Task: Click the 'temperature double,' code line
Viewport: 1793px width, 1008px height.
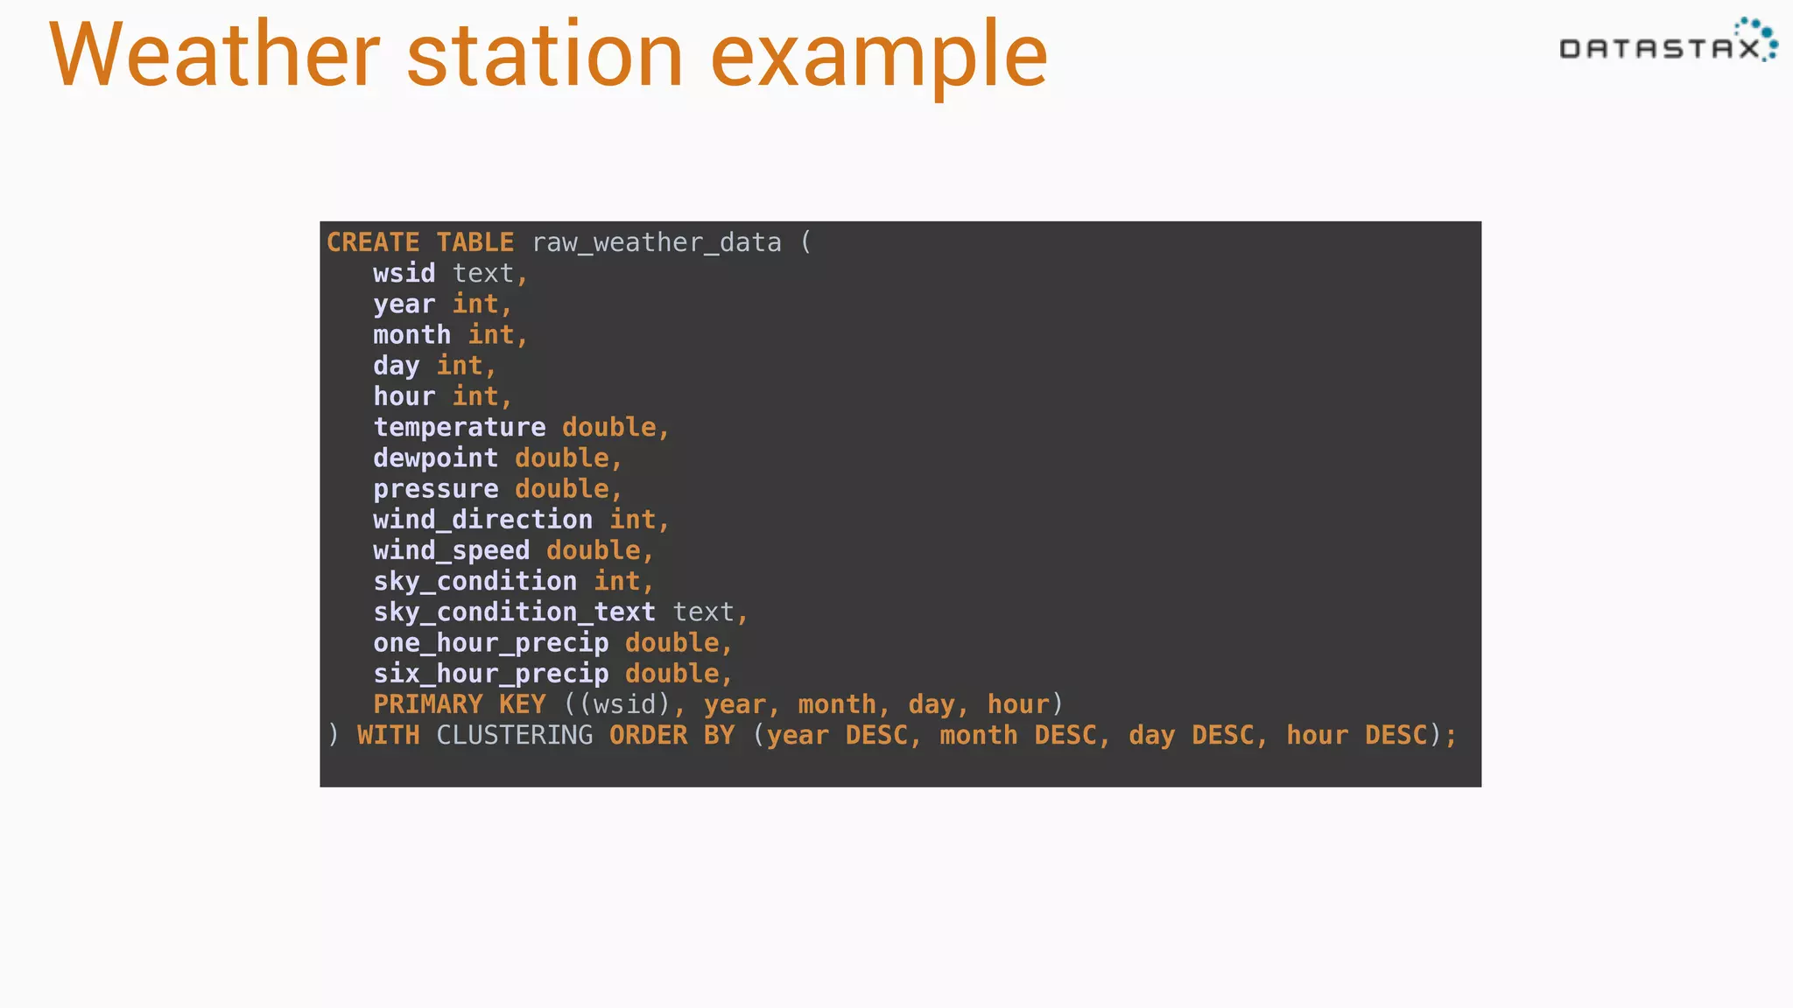Action: [521, 427]
